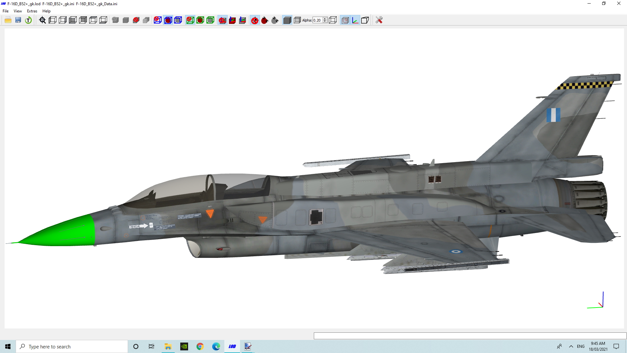The height and width of the screenshot is (353, 627).
Task: Toggle the solid dark grey cube shading icon
Action: click(x=287, y=20)
